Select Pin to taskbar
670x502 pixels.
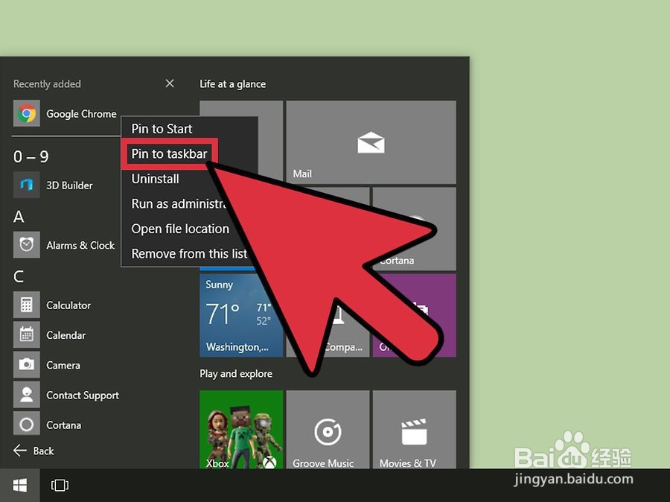(x=168, y=153)
